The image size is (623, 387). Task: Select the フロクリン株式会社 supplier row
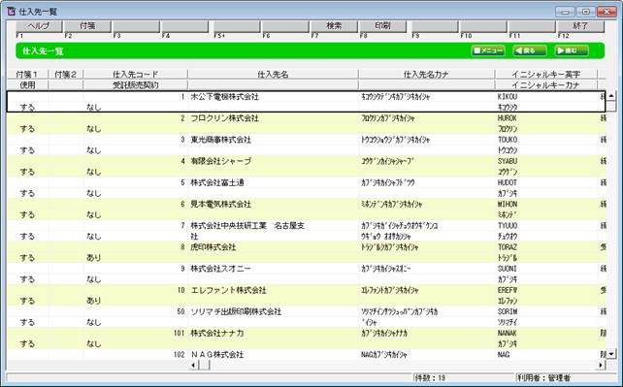pos(307,123)
